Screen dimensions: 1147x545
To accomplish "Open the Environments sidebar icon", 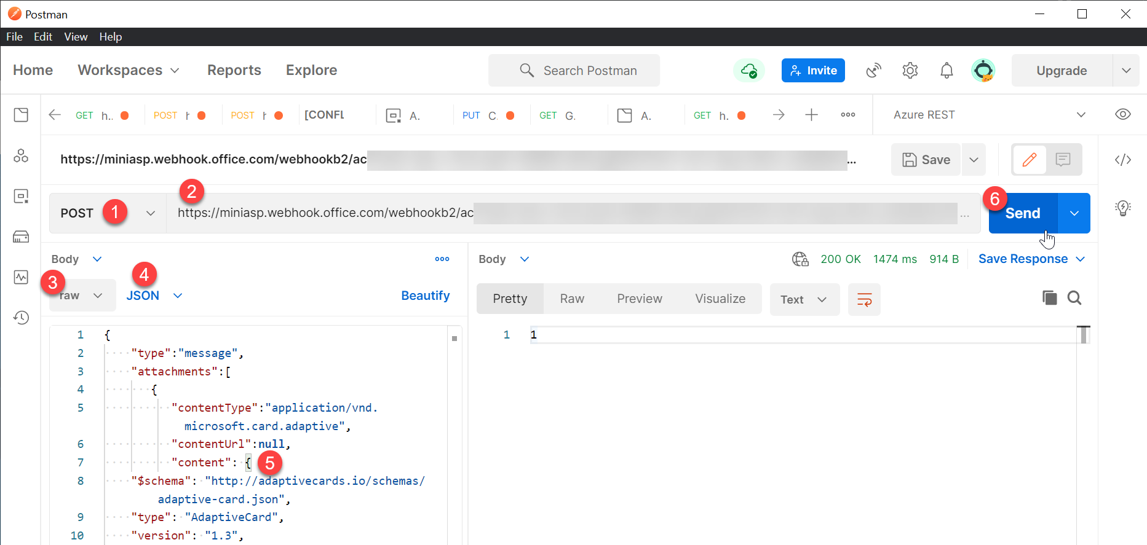I will tap(21, 196).
